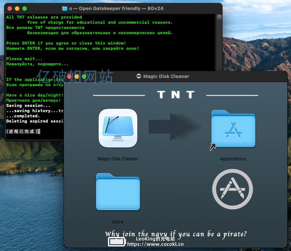The width and height of the screenshot is (291, 251).
Task: Zoom the Terminal window with green button
Action: pos(25,9)
